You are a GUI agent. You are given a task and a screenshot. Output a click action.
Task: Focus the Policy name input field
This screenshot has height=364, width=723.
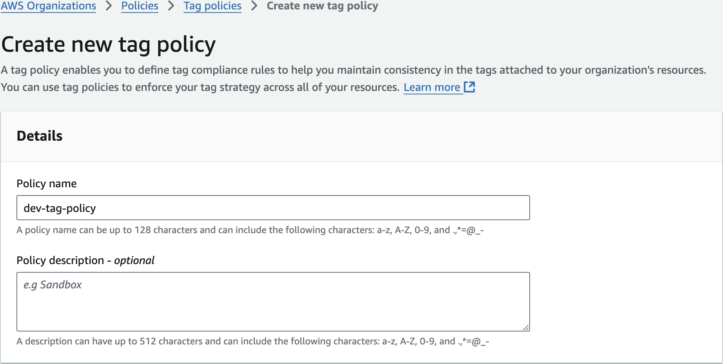pos(273,208)
